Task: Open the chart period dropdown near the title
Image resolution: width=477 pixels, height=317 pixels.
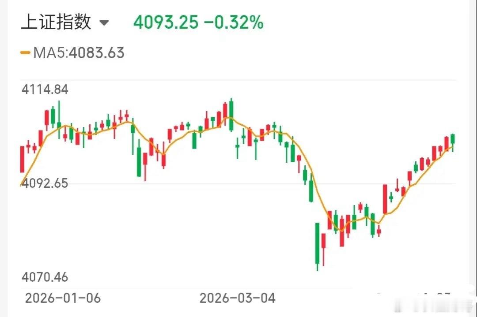Action: point(105,23)
